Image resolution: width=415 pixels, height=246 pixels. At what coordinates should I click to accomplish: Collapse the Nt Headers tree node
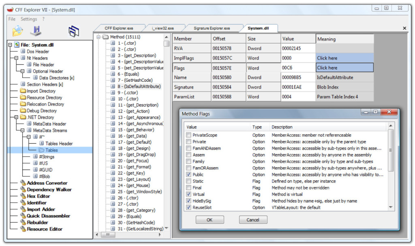tap(17, 58)
